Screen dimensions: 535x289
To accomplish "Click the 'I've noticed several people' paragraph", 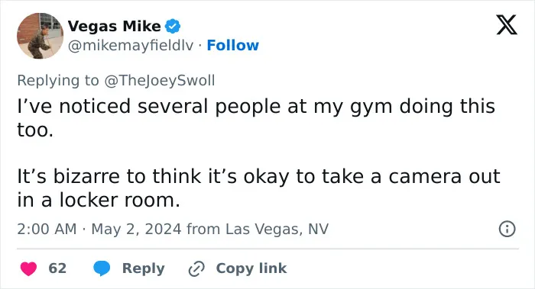I will click(x=256, y=117).
